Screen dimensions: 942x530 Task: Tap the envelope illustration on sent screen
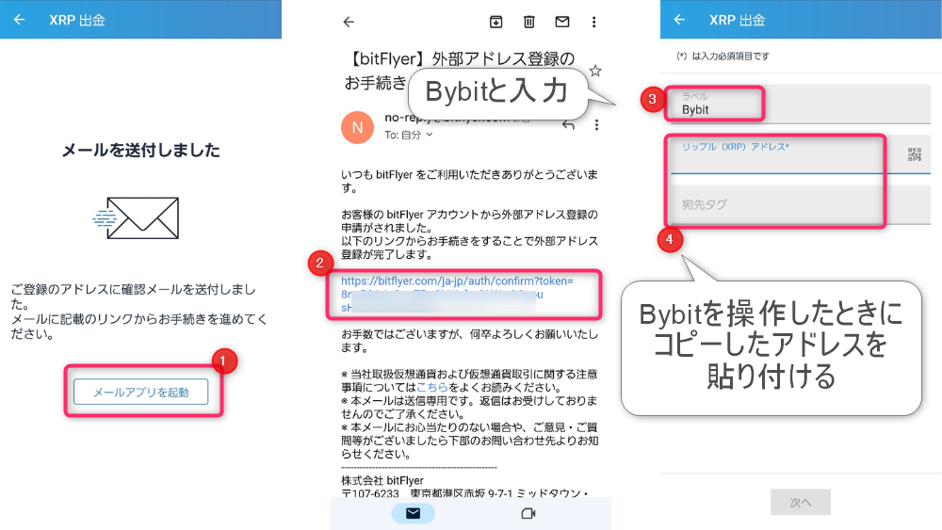coord(136,217)
